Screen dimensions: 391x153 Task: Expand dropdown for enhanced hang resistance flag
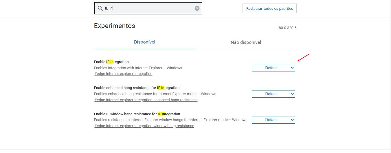coord(273,94)
